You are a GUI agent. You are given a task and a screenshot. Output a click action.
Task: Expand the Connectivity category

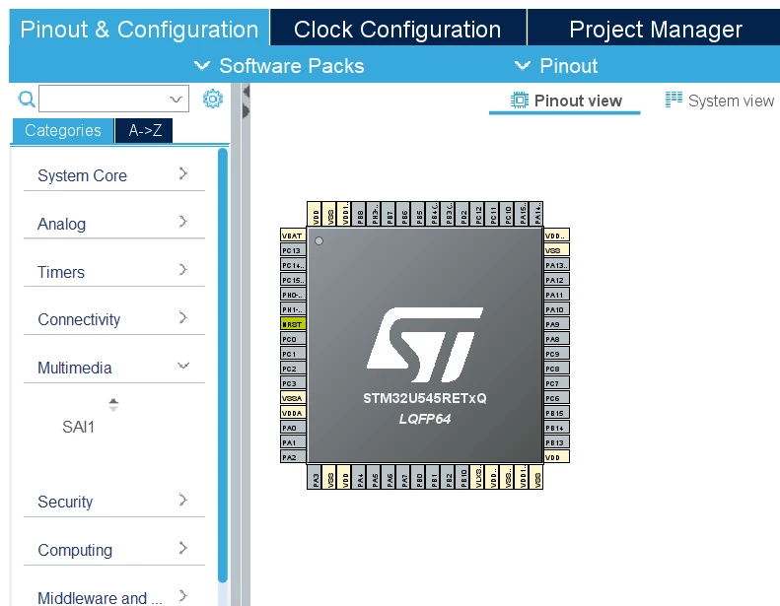point(114,319)
